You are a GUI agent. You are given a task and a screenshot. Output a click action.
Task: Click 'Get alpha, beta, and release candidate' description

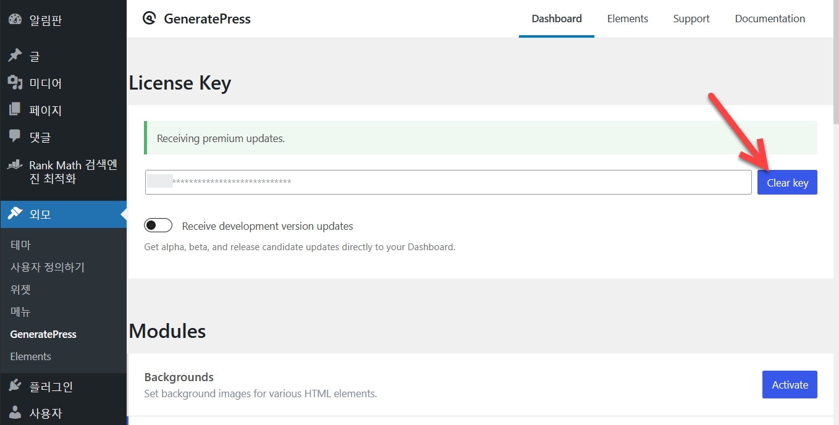point(300,247)
